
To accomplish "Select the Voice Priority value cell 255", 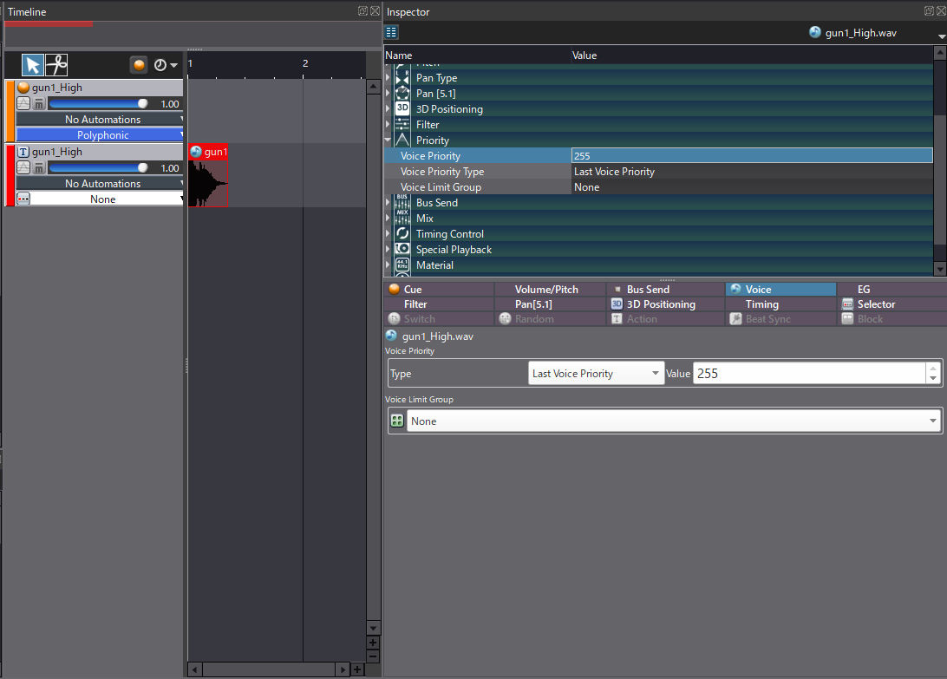I will 752,156.
